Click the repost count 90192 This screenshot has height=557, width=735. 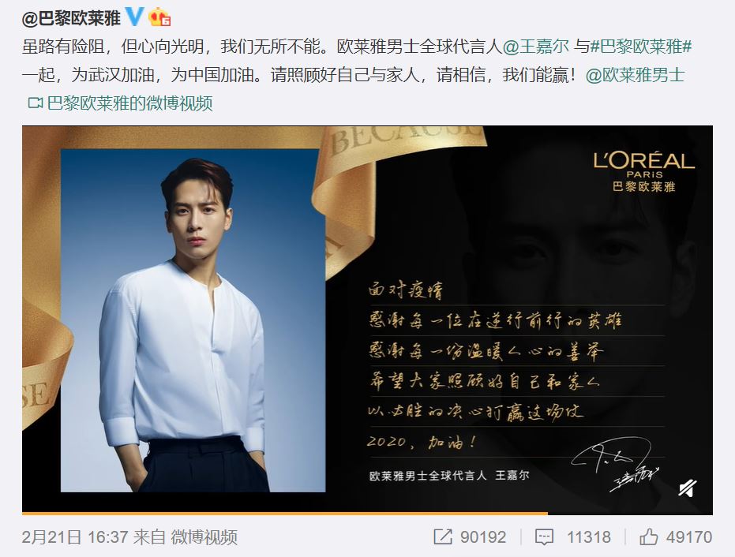pos(483,536)
